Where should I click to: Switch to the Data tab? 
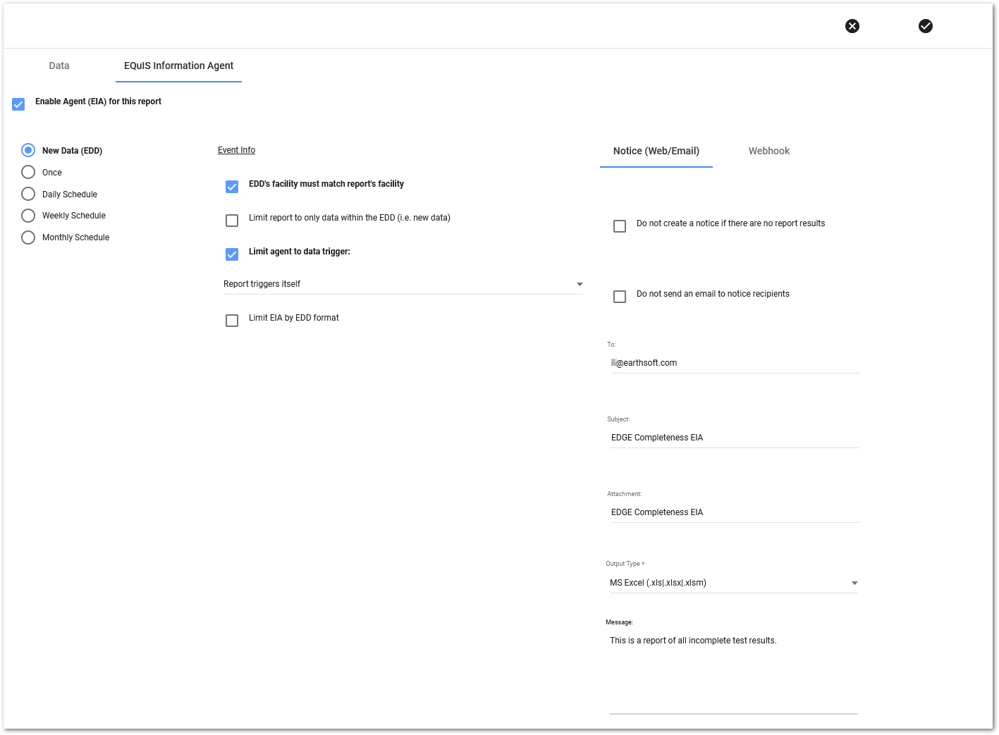(59, 66)
